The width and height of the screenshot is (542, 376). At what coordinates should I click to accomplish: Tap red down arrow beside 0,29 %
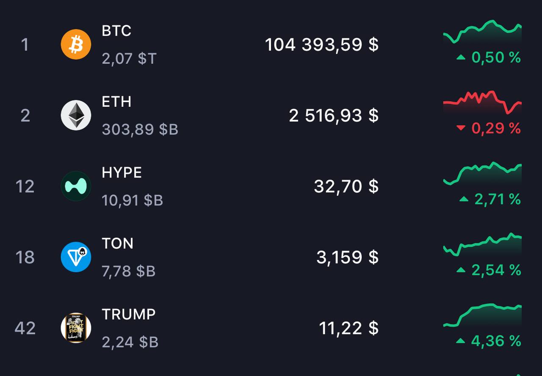(461, 128)
